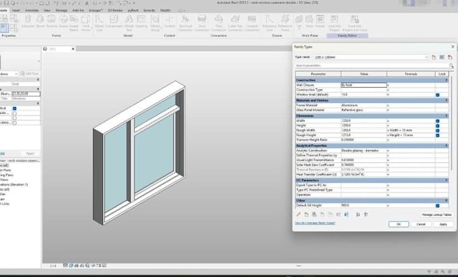Click the Model Group tool

[155, 23]
